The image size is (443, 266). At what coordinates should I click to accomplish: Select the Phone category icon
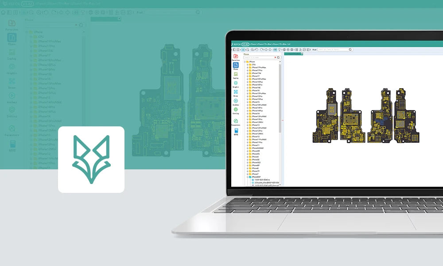coord(236,66)
